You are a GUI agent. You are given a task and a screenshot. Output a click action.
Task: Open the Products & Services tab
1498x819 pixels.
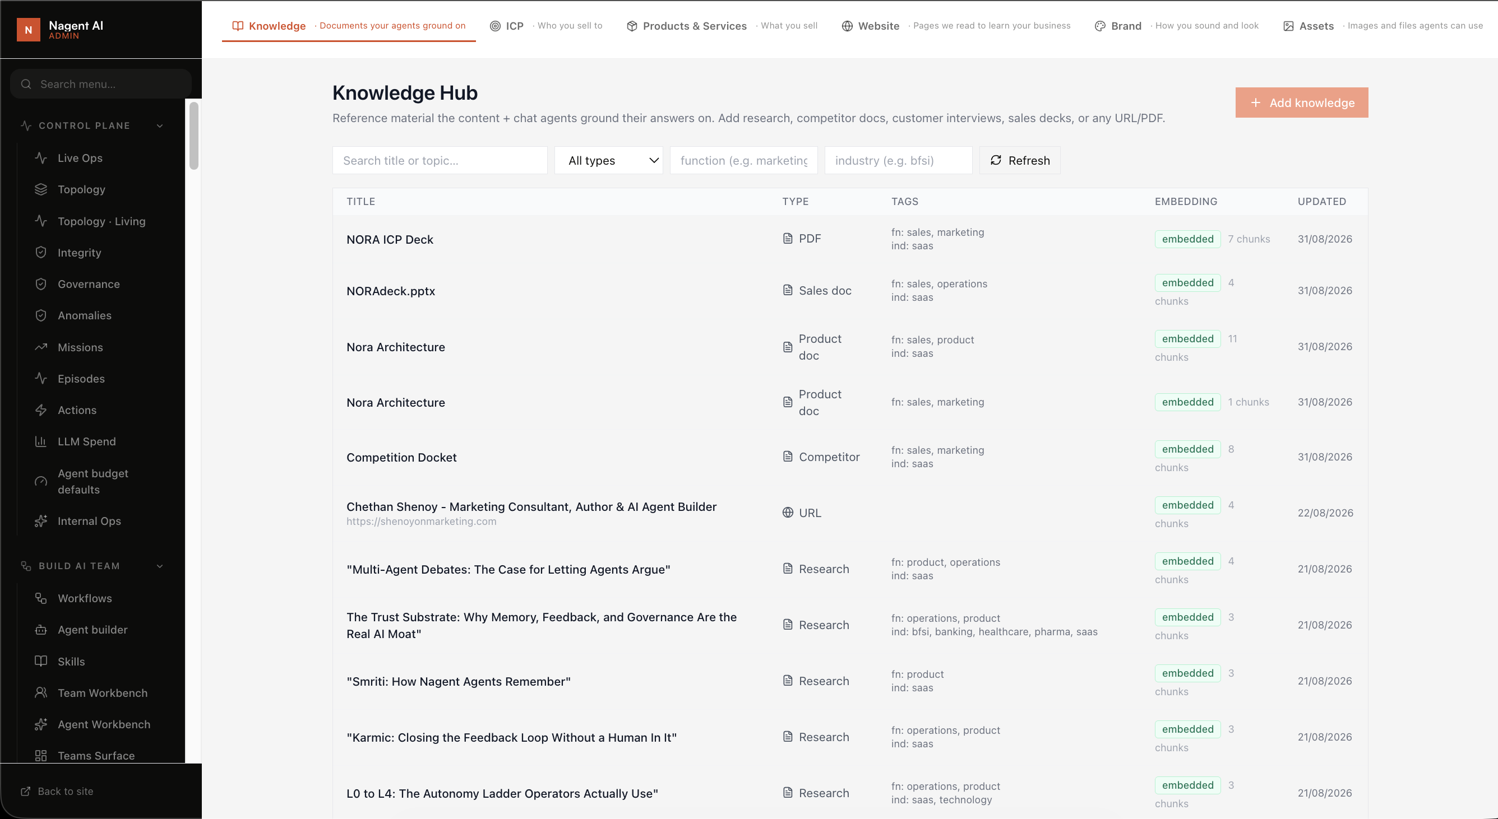[721, 26]
